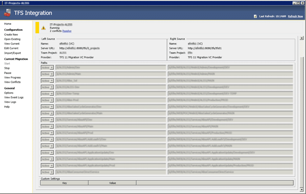The width and height of the screenshot is (306, 194).
Task: Open Active dropdown for ApplicationUpdate/Main path
Action: point(47,159)
